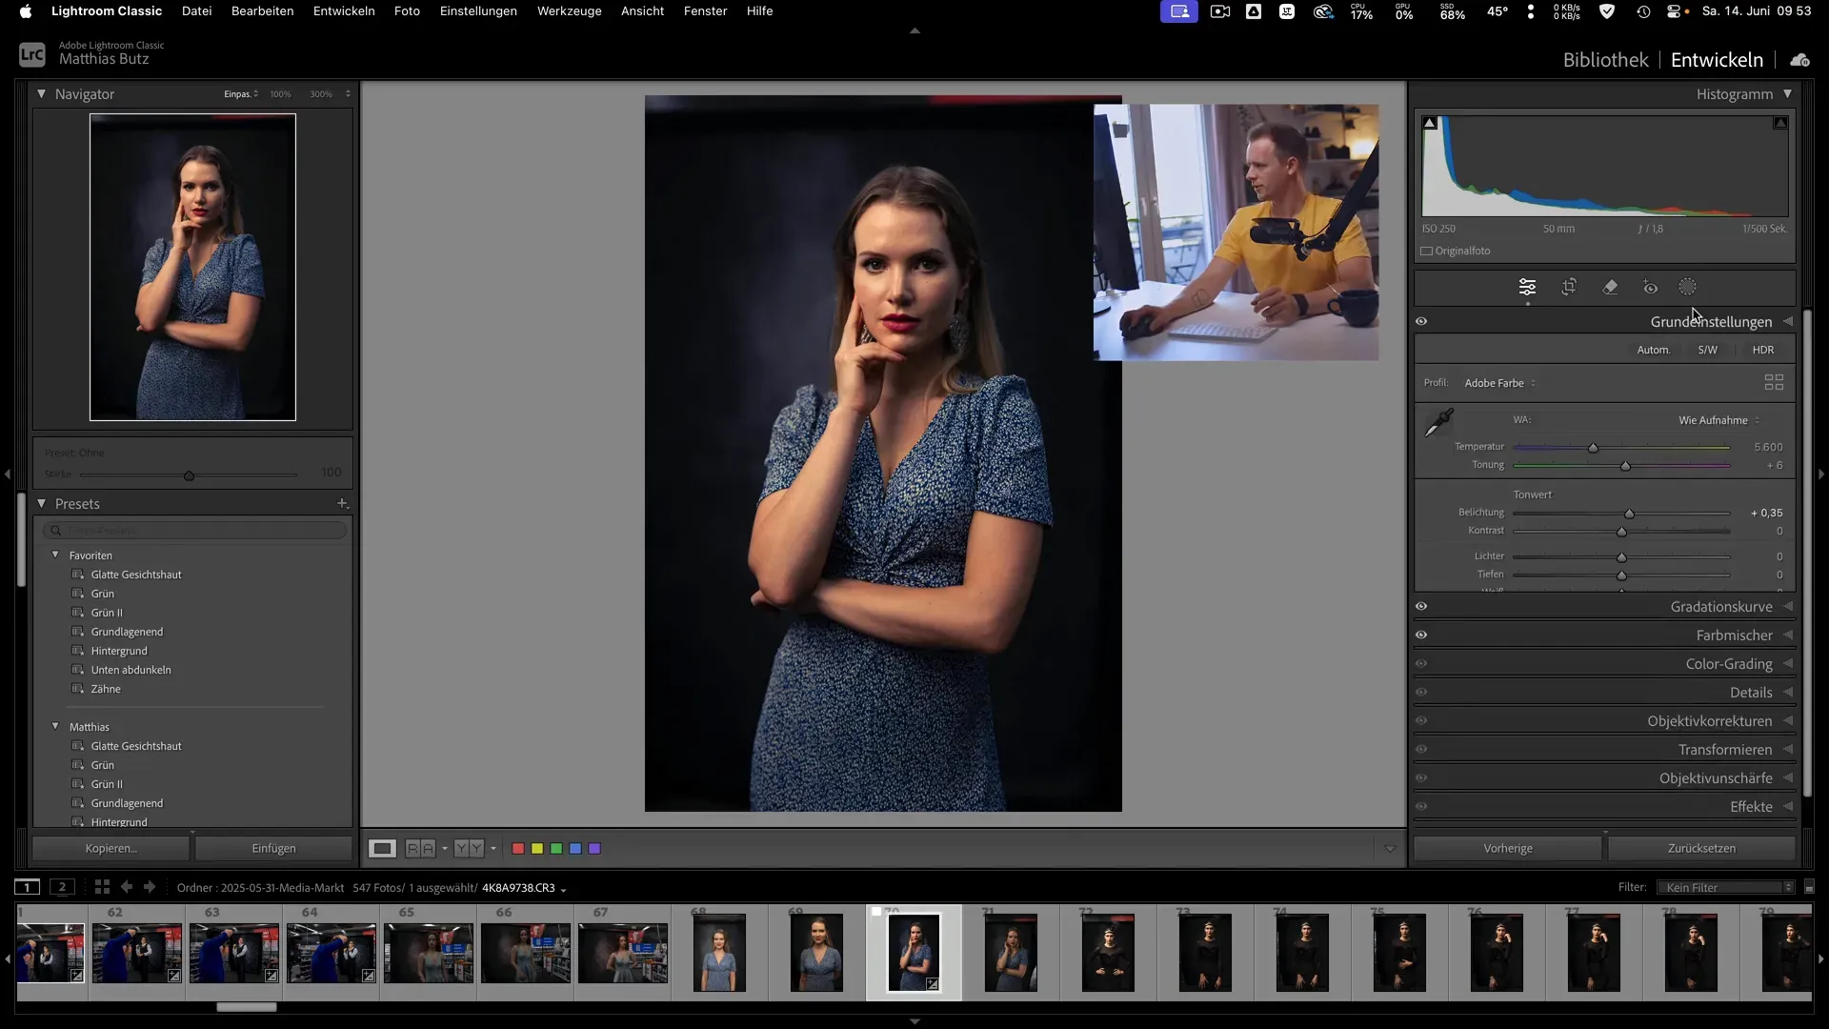Toggle the Farbmischer panel eye icon

1421,635
